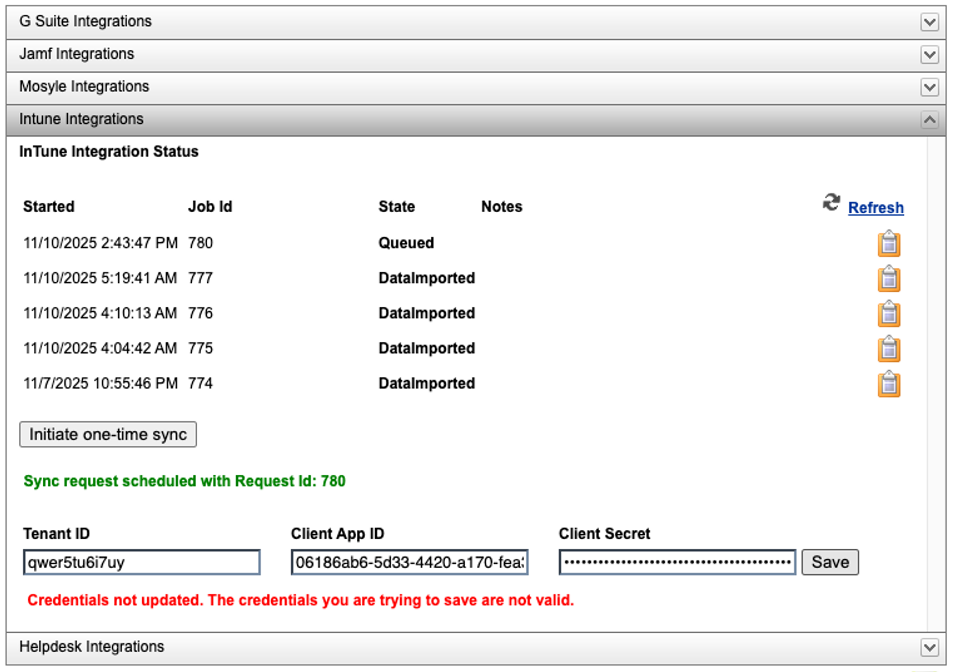Click InTune Integration Status heading
Screen dimensions: 953x672
coord(109,152)
